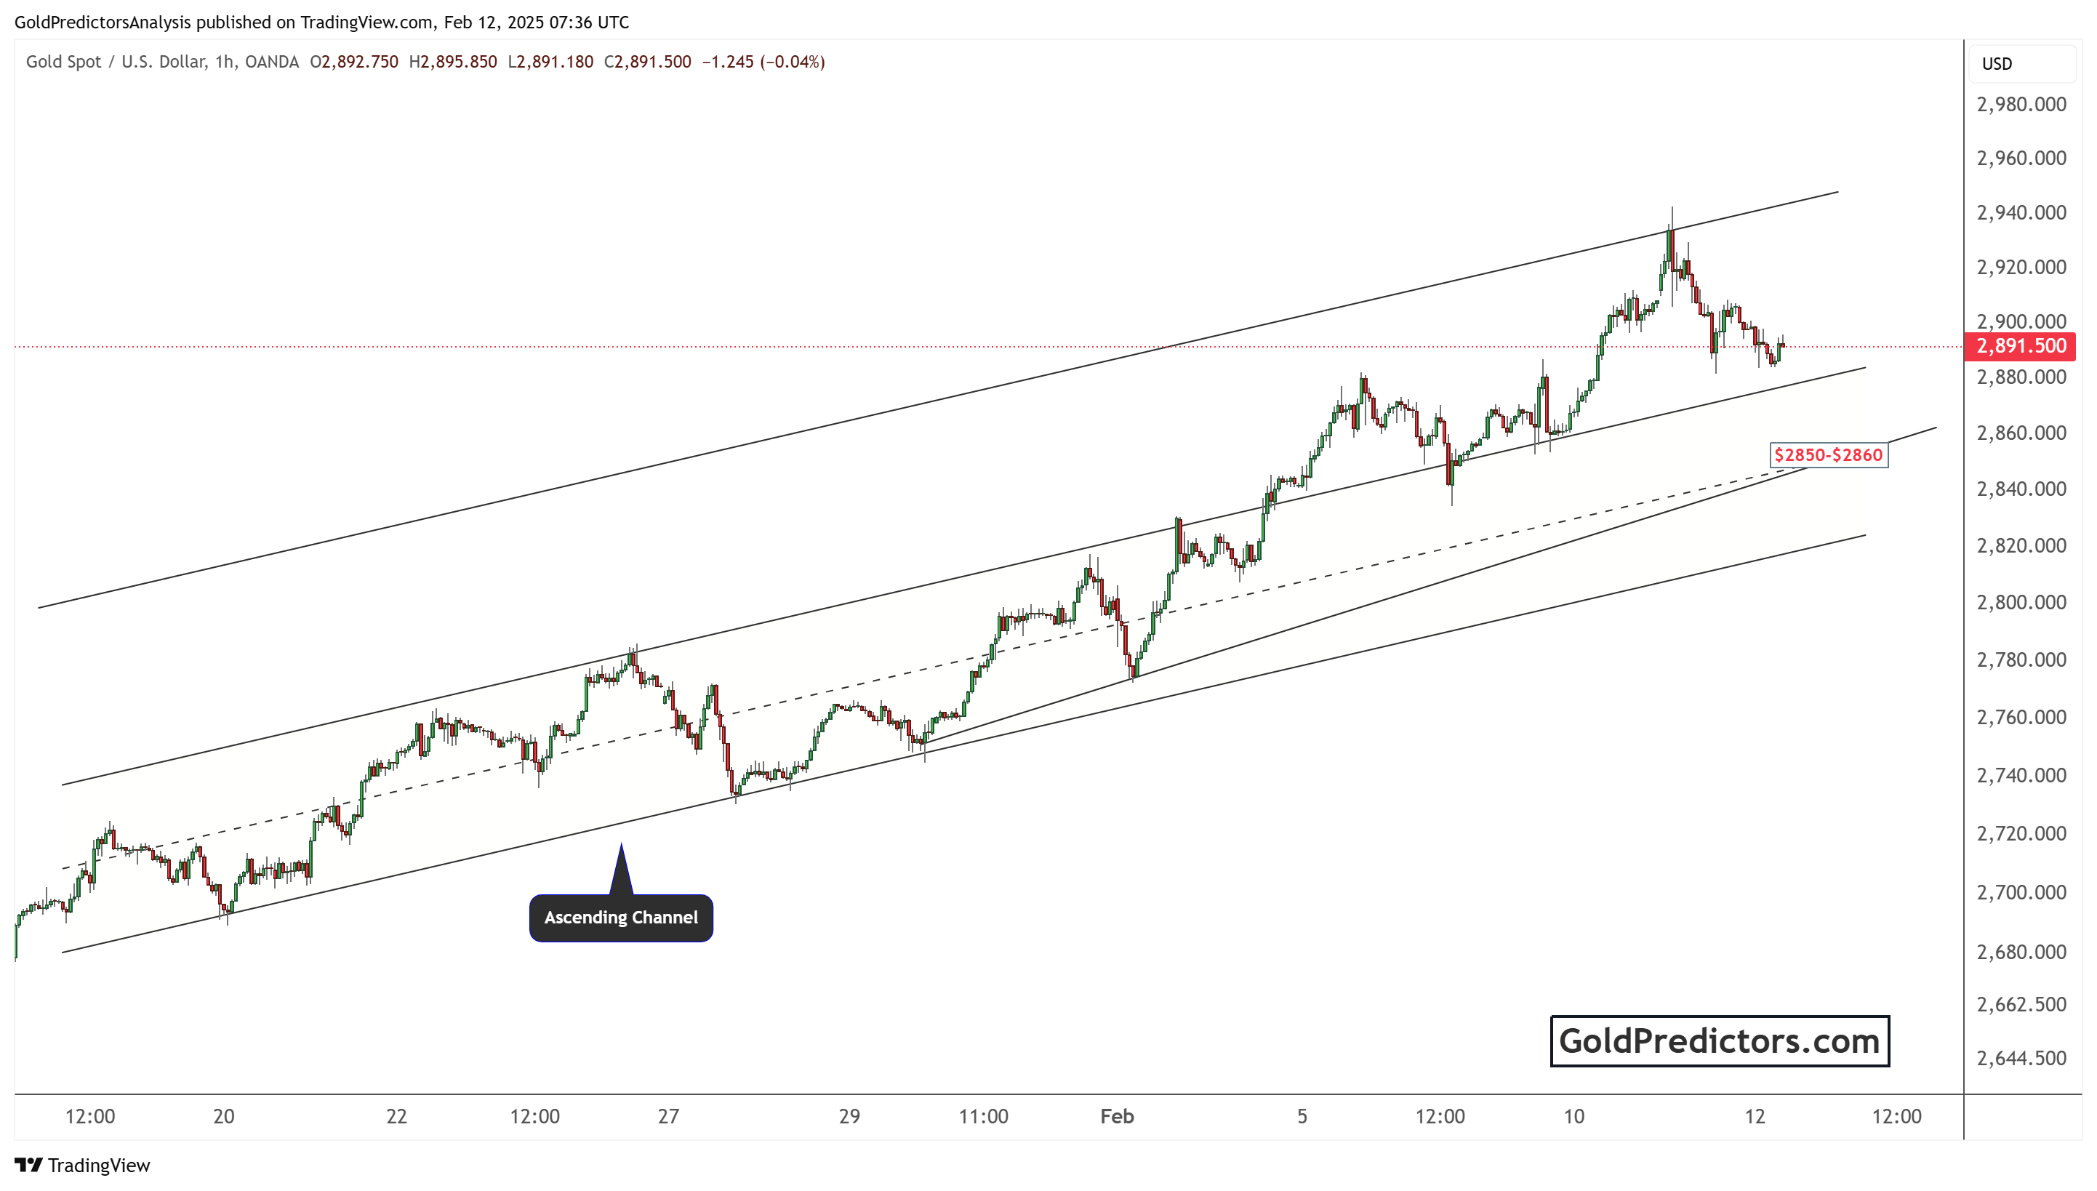Image resolution: width=2097 pixels, height=1191 pixels.
Task: Click the 2,940.000 price scale label
Action: [2021, 212]
